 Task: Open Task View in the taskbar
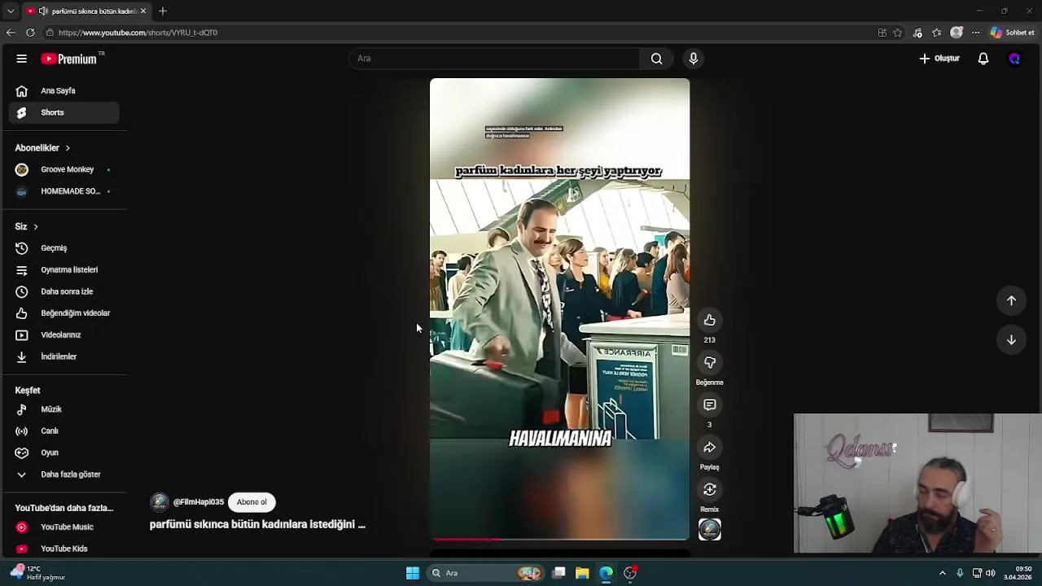(x=558, y=573)
